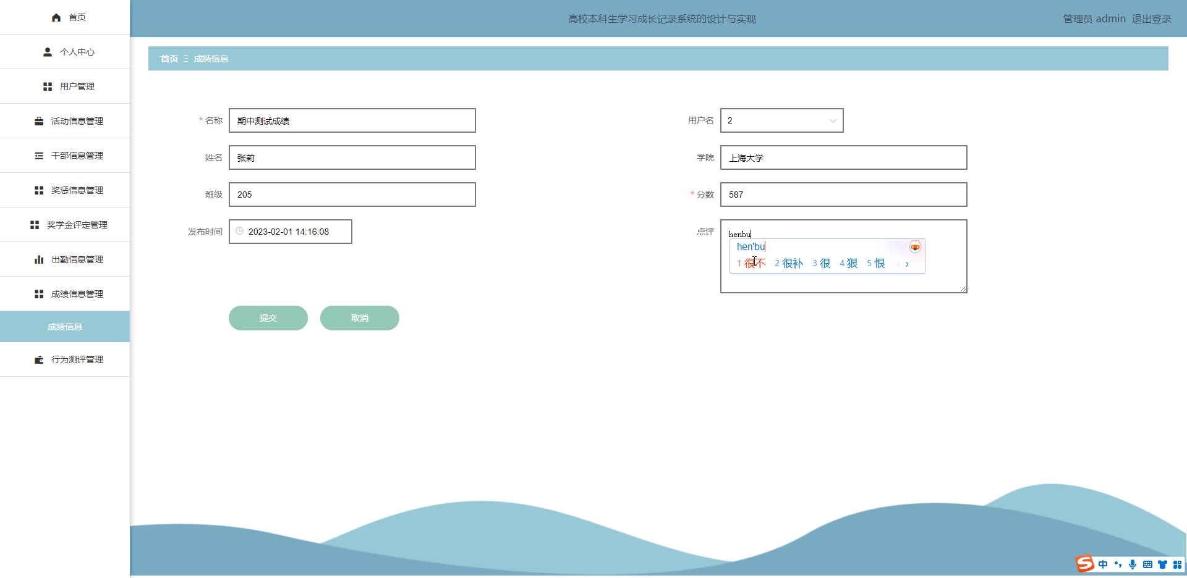Expand the 出勤信息管理 sidebar menu
Screen dimensions: 1187x578
[x=65, y=259]
